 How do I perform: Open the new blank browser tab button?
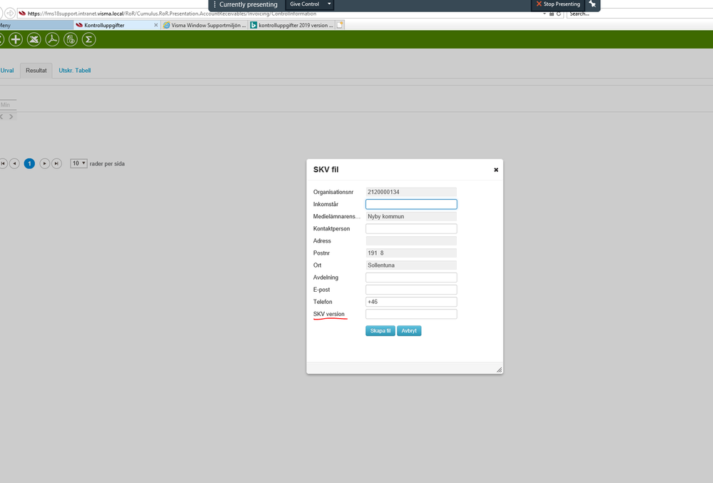click(340, 25)
